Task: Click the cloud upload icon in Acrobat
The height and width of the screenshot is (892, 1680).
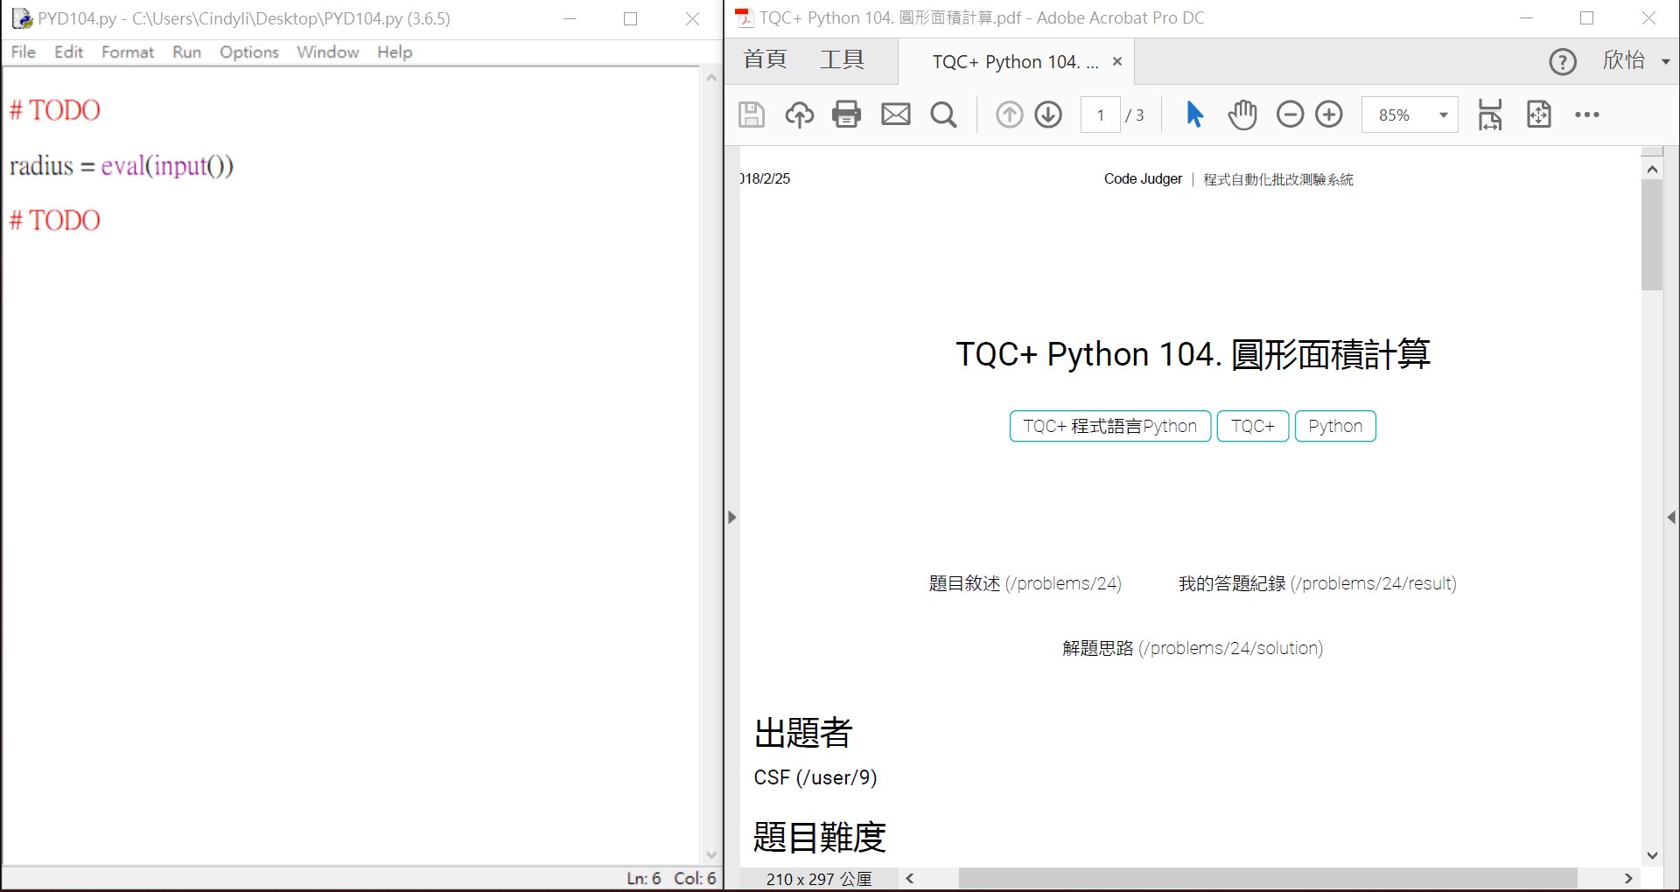Action: 799,115
